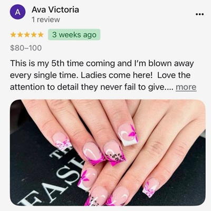This screenshot has width=211, height=211.
Task: Click the first yellow rating star
Action: 13,35
